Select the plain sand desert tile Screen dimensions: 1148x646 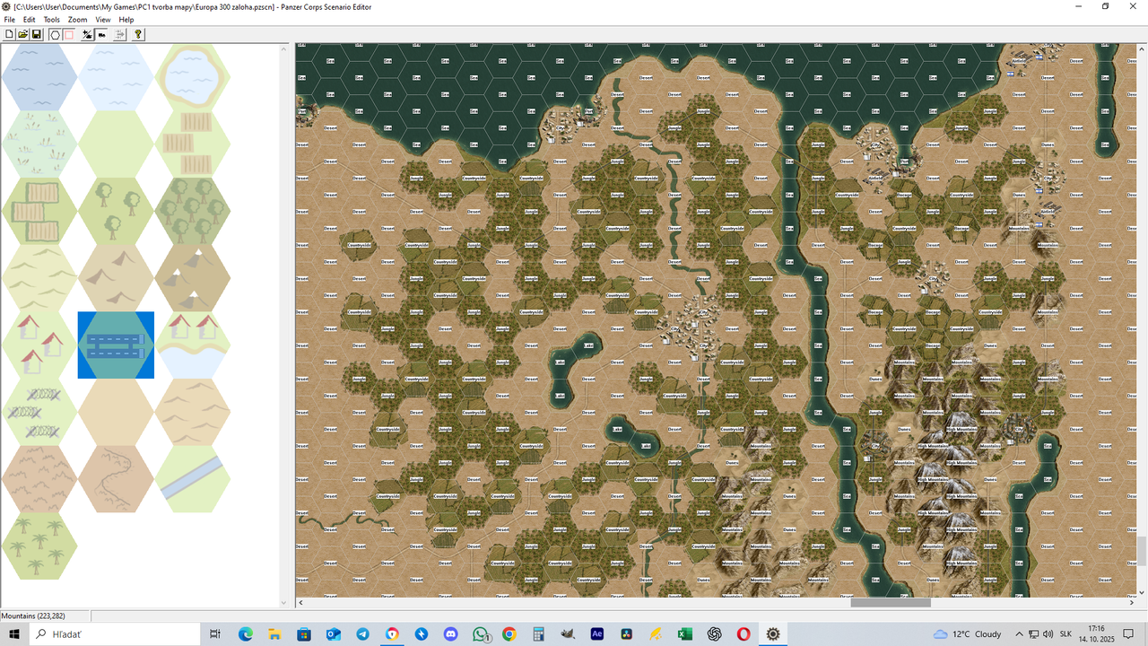(x=116, y=412)
